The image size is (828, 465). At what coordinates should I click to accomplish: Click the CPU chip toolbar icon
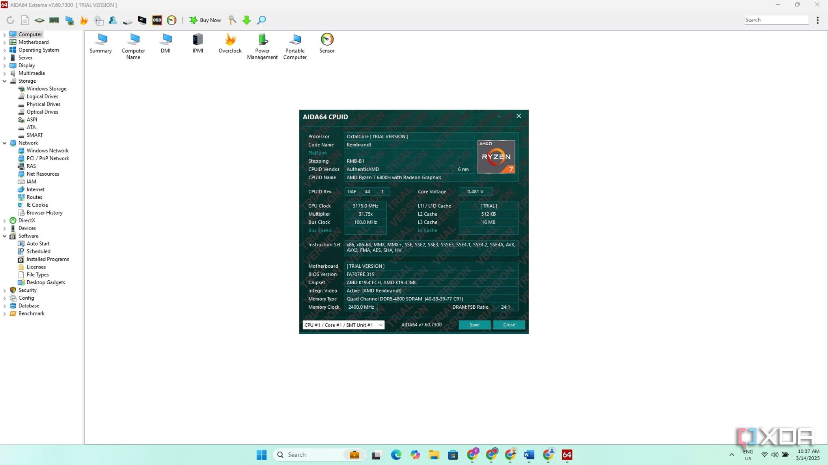point(39,20)
